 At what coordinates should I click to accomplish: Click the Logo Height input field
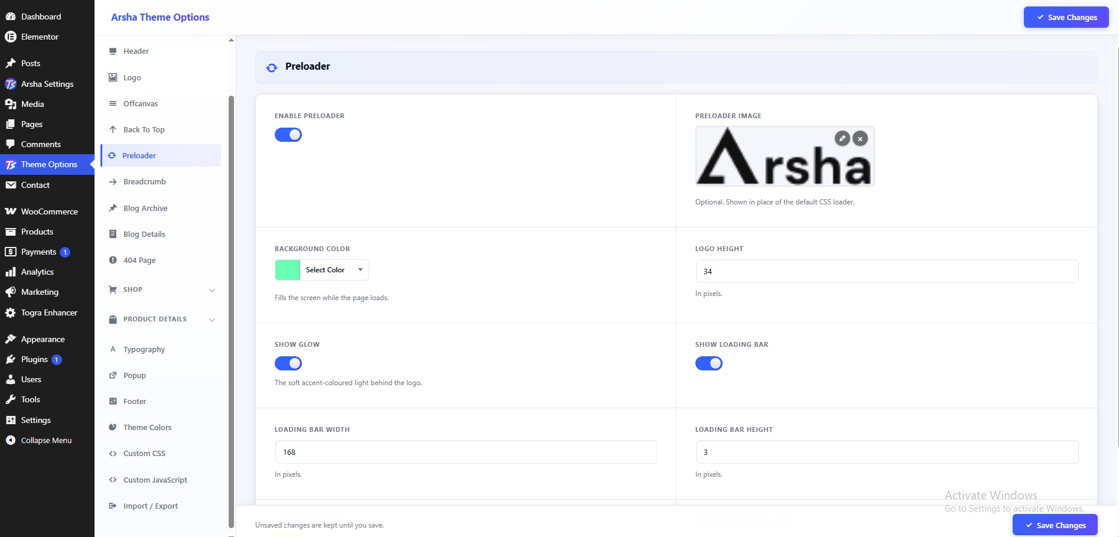tap(887, 271)
